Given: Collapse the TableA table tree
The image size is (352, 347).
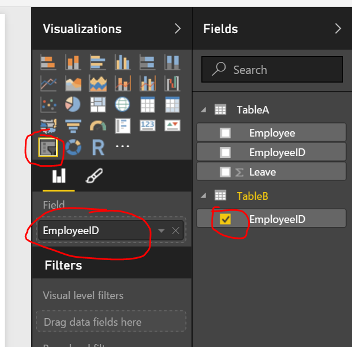Looking at the screenshot, I should coord(204,110).
